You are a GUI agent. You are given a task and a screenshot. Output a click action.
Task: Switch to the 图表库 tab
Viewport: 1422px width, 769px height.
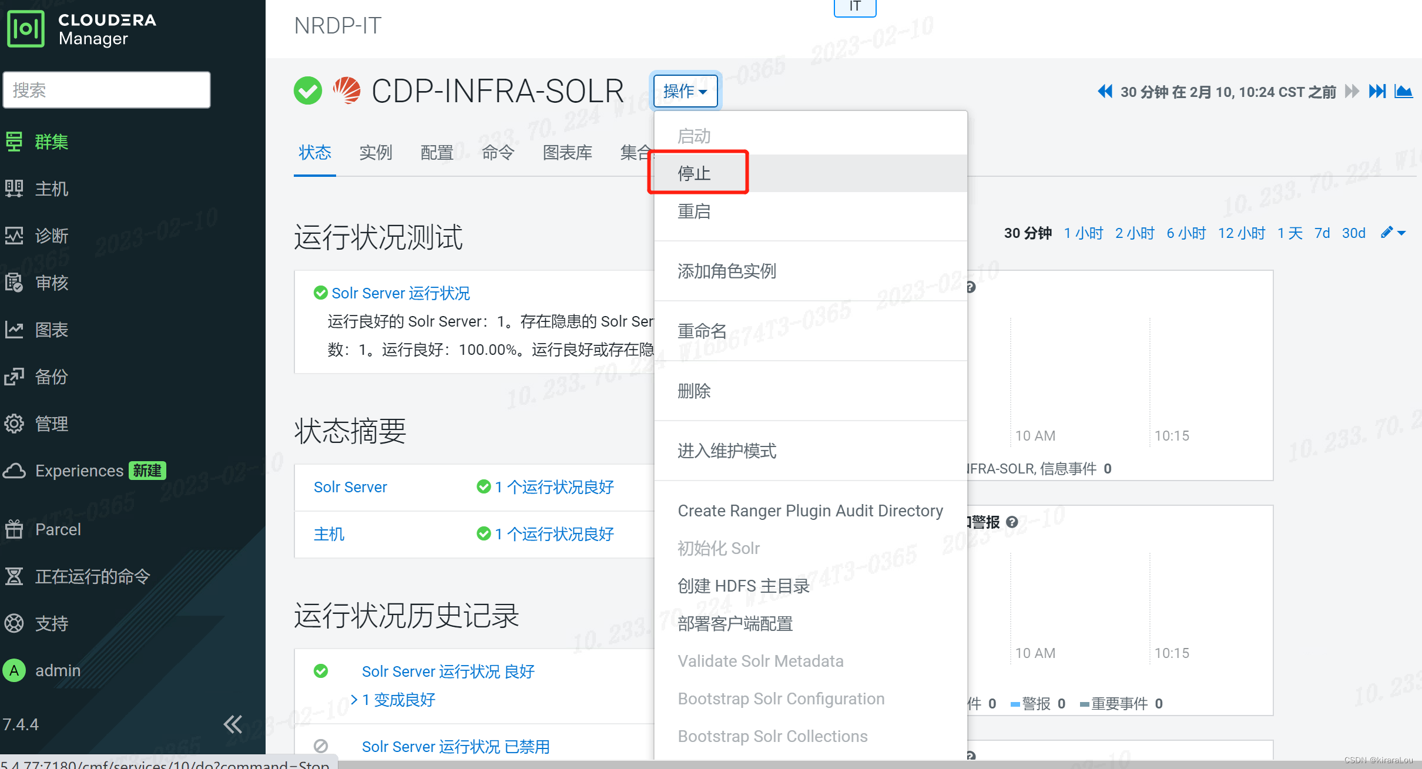pos(567,153)
